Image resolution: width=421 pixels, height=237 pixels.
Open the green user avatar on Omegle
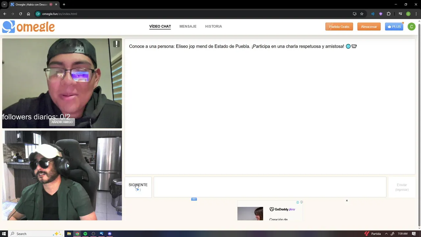point(411,27)
